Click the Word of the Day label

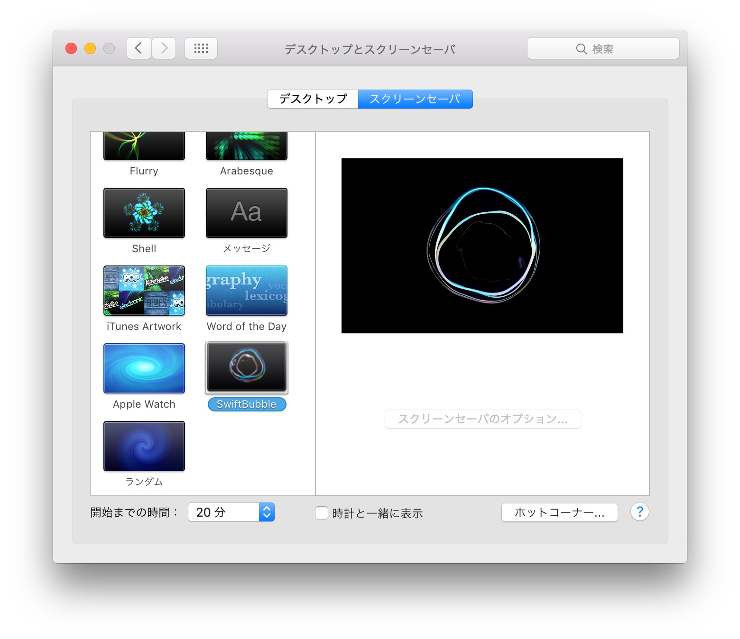[x=247, y=327]
